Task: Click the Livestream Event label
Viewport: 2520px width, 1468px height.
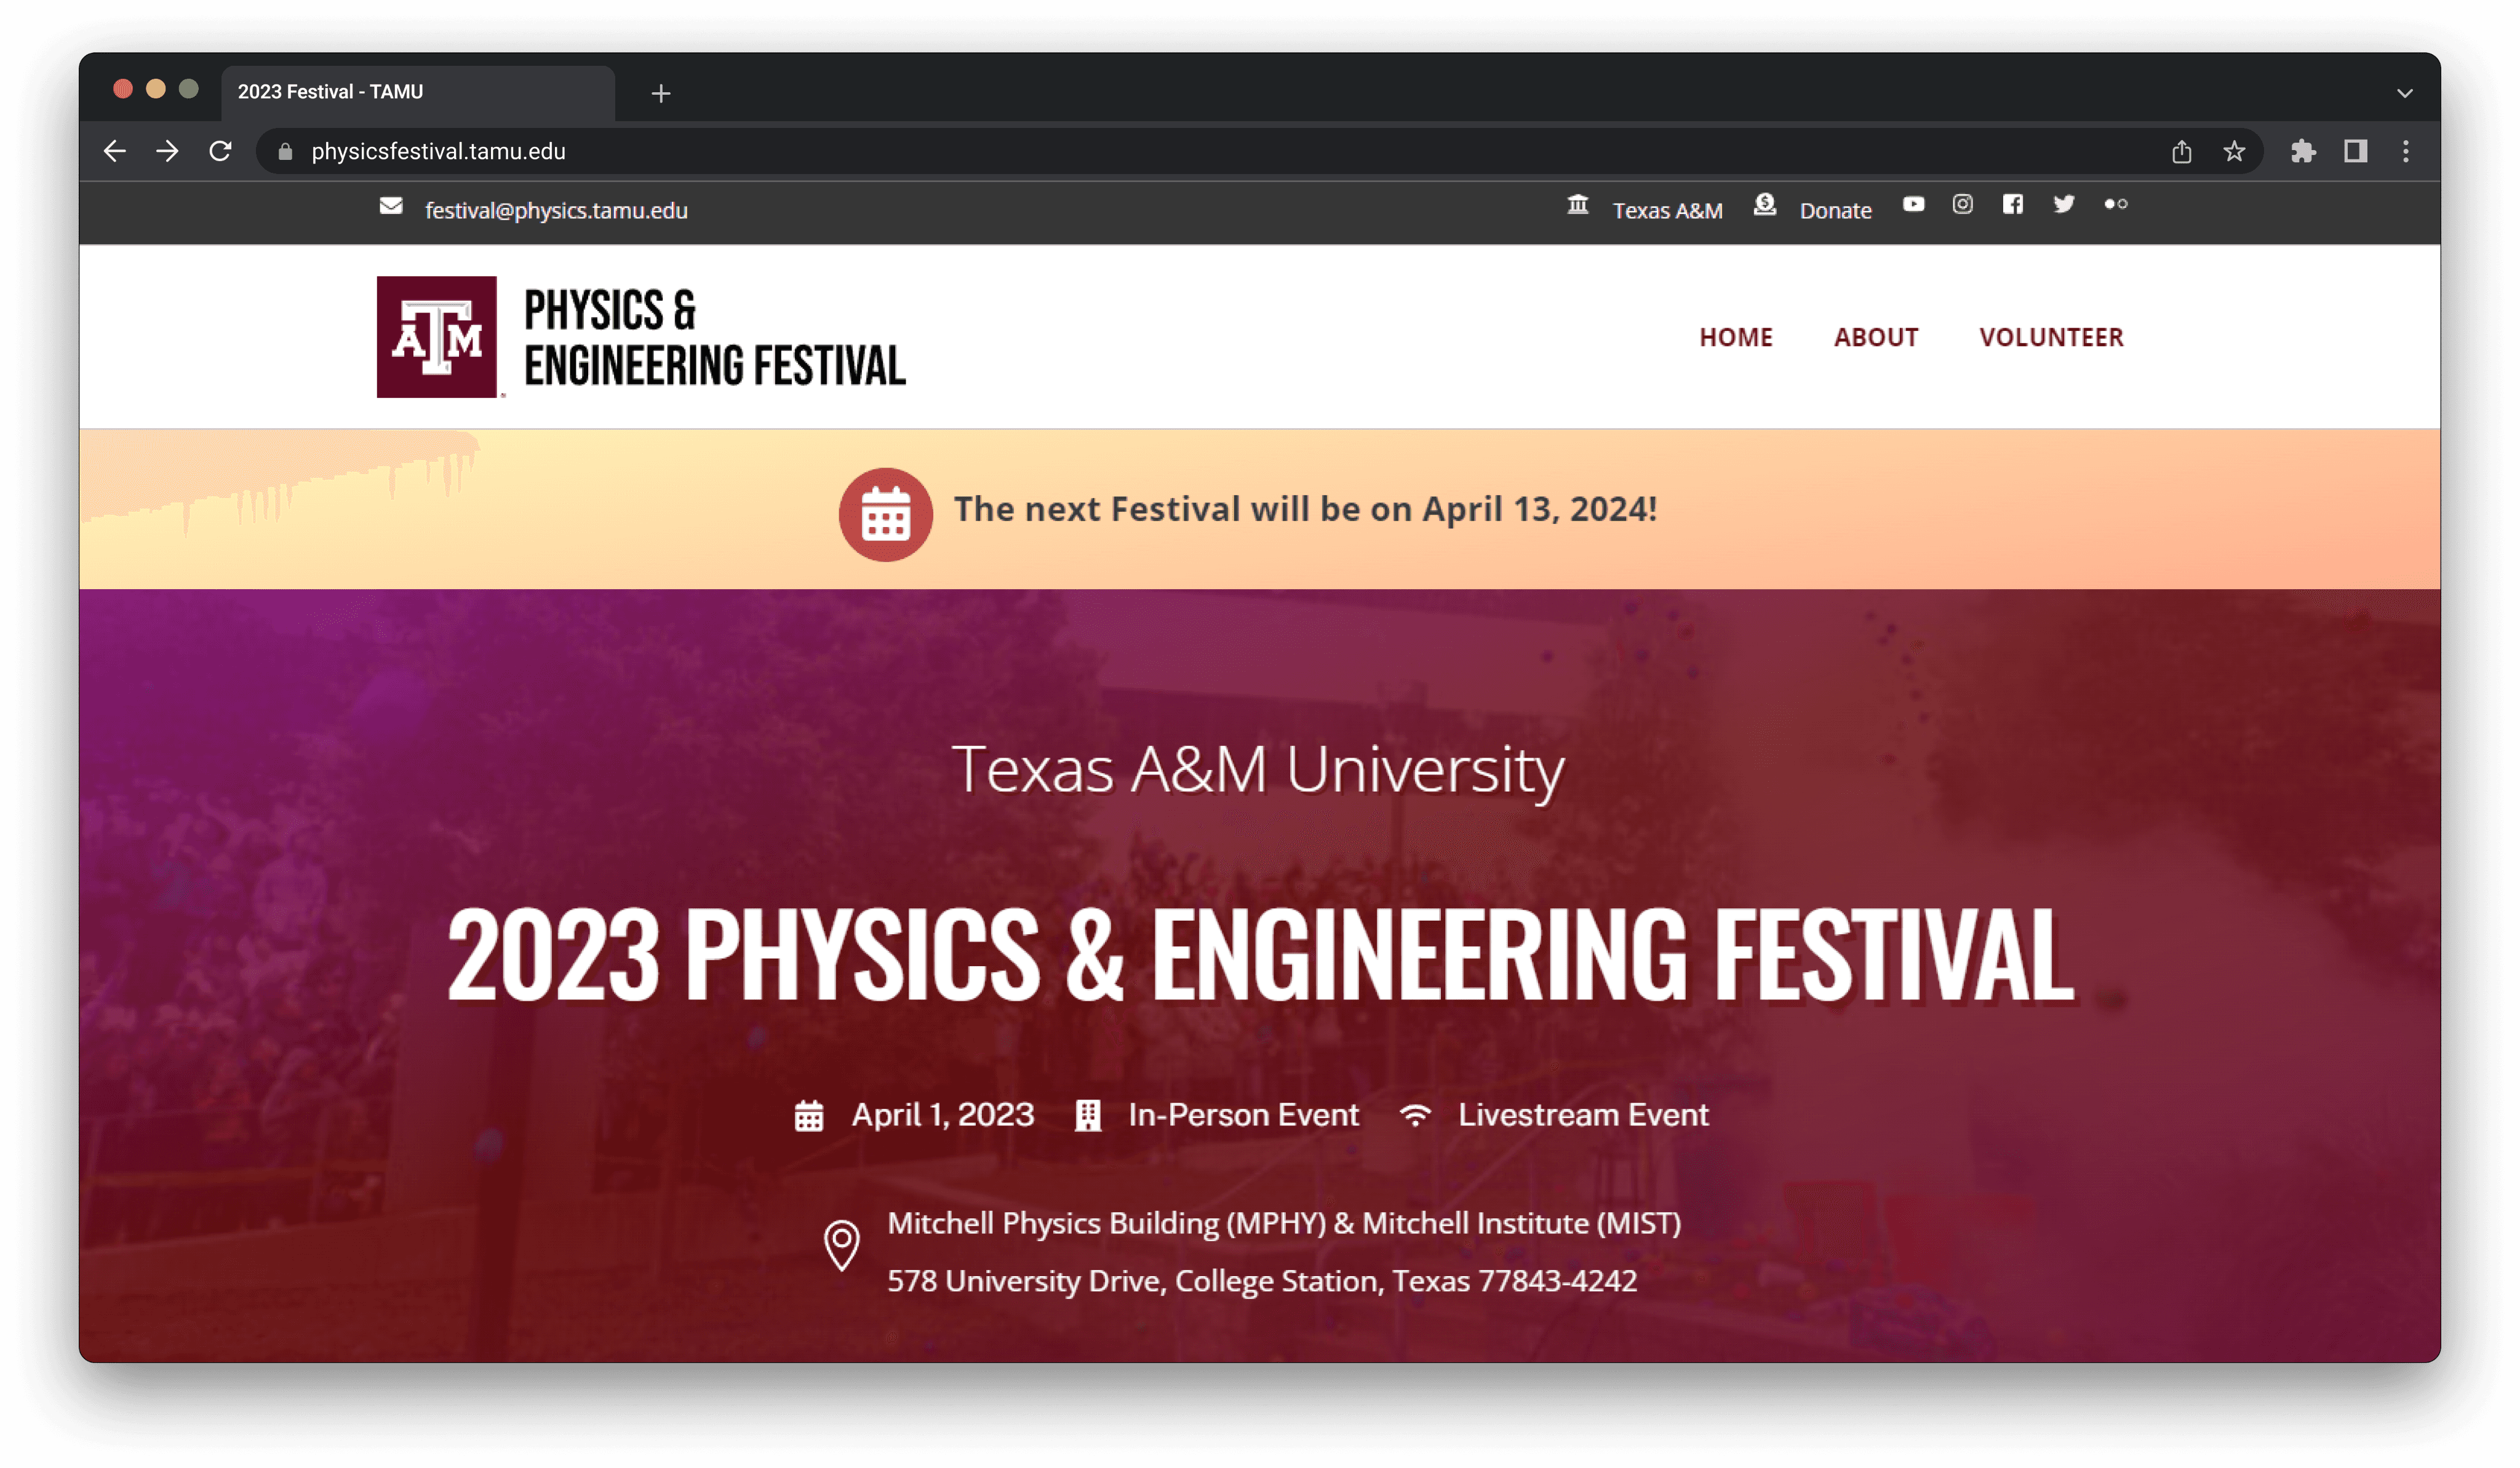Action: [1583, 1114]
